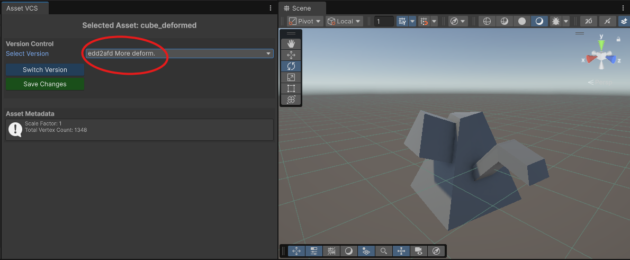
Task: Open the Scene panel kebab menu
Action: [x=624, y=7]
